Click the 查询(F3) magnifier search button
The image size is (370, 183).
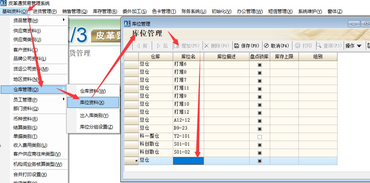(329, 46)
